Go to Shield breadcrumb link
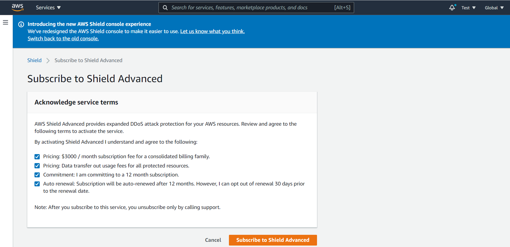Viewport: 510px width, 247px height. [34, 60]
